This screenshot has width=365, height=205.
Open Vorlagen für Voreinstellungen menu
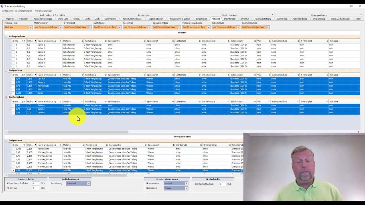point(17,11)
